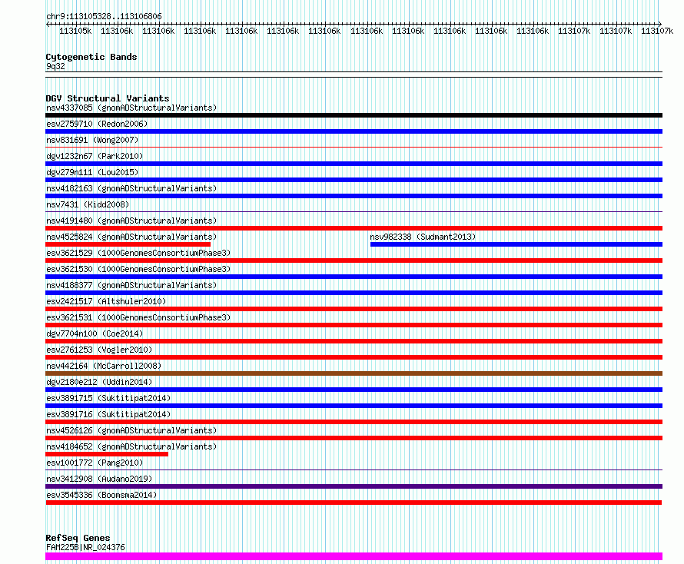Open variant nsv831691 (Wong2007)

point(92,140)
